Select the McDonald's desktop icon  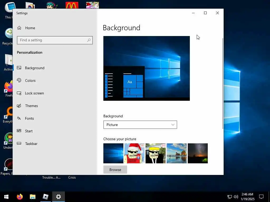point(72,5)
